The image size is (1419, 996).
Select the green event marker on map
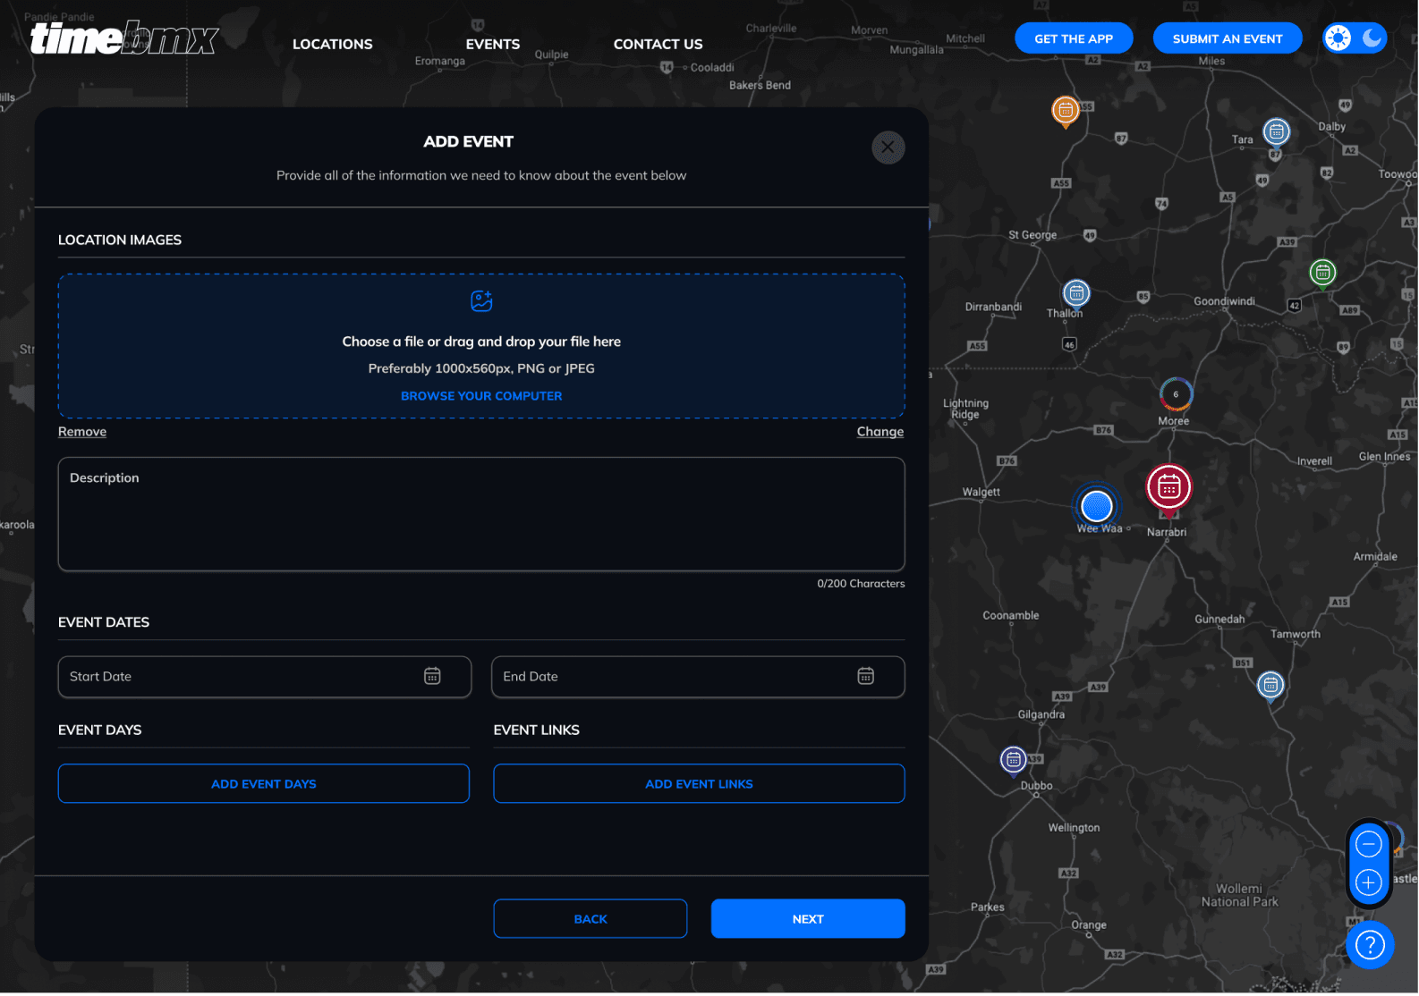(1323, 273)
